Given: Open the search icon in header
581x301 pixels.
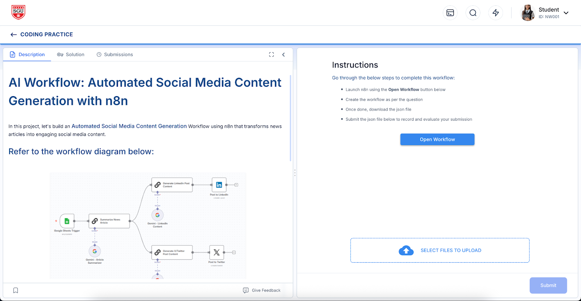Looking at the screenshot, I should pos(473,13).
